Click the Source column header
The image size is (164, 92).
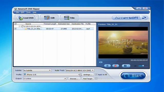click(28, 24)
